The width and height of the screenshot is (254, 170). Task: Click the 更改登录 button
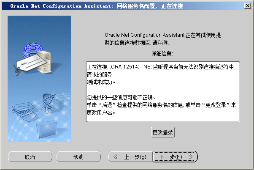(163, 132)
